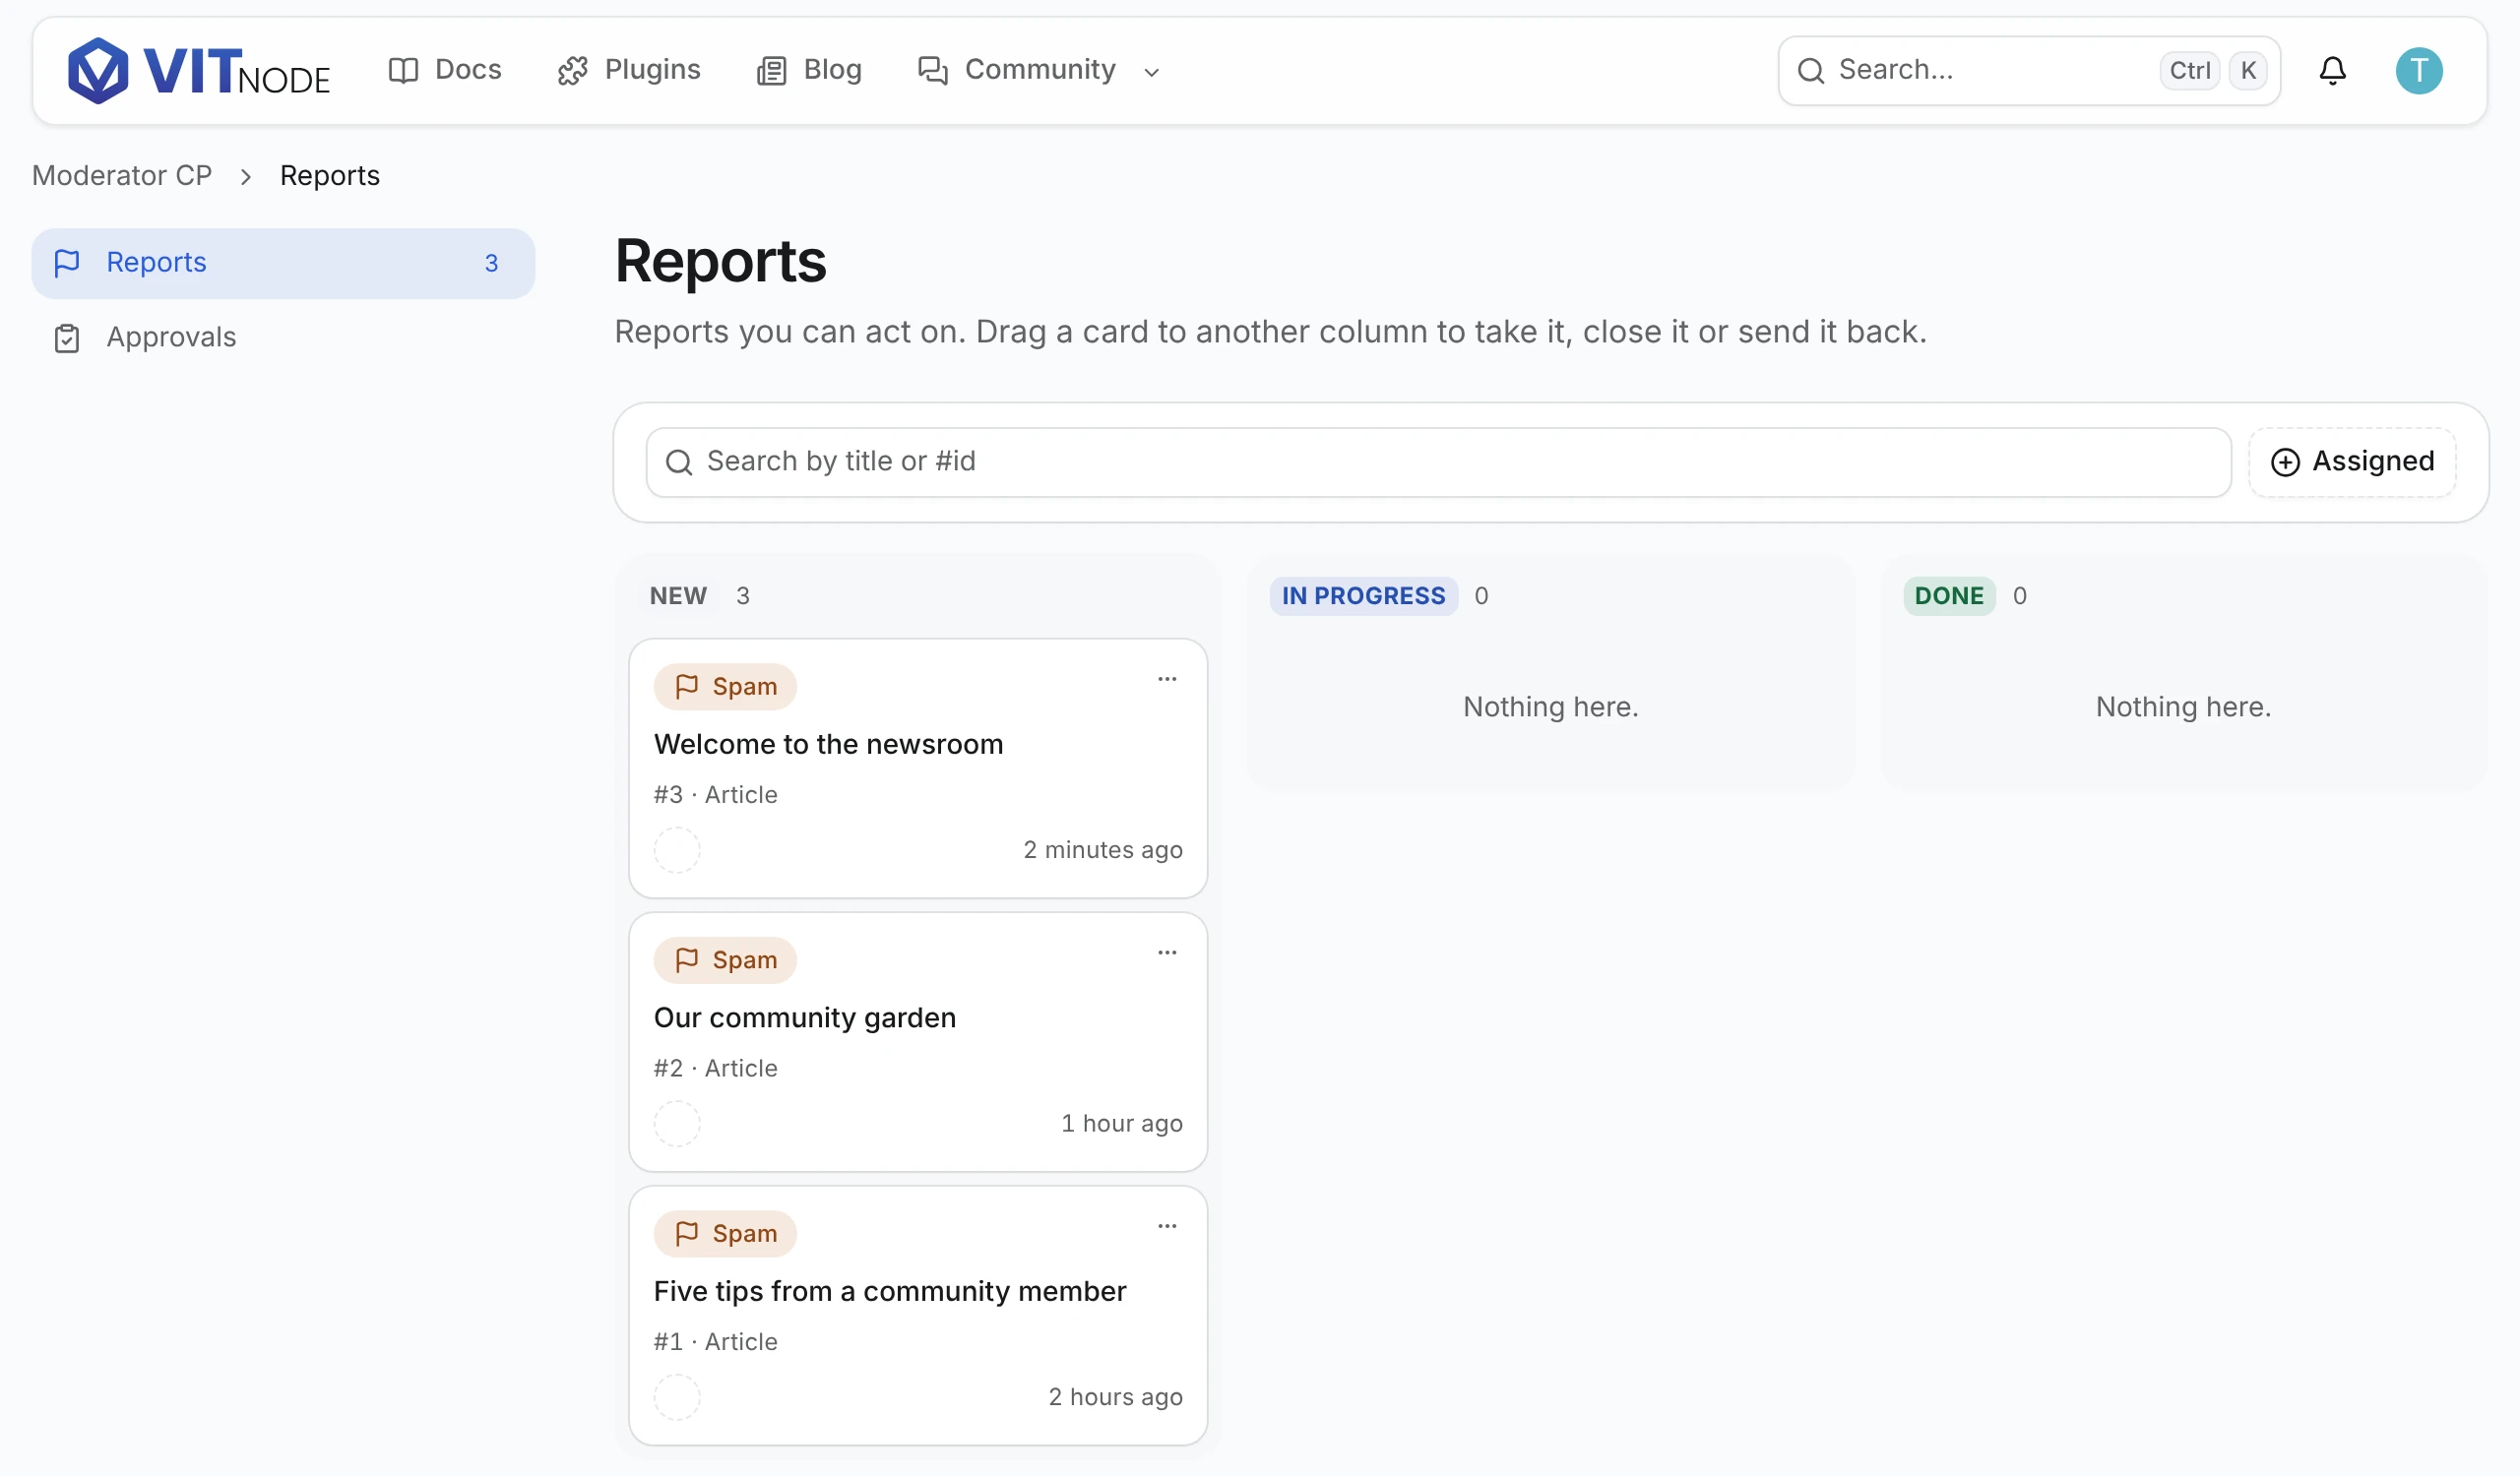Click '1 hour ago' timestamp
This screenshot has width=2520, height=1476.
coord(1121,1125)
